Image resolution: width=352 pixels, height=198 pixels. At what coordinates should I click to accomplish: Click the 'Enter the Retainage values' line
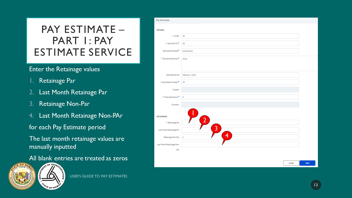point(64,69)
